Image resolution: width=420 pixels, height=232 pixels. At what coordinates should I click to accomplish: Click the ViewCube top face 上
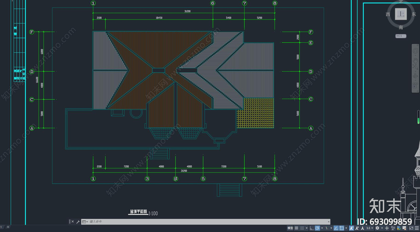point(401,14)
